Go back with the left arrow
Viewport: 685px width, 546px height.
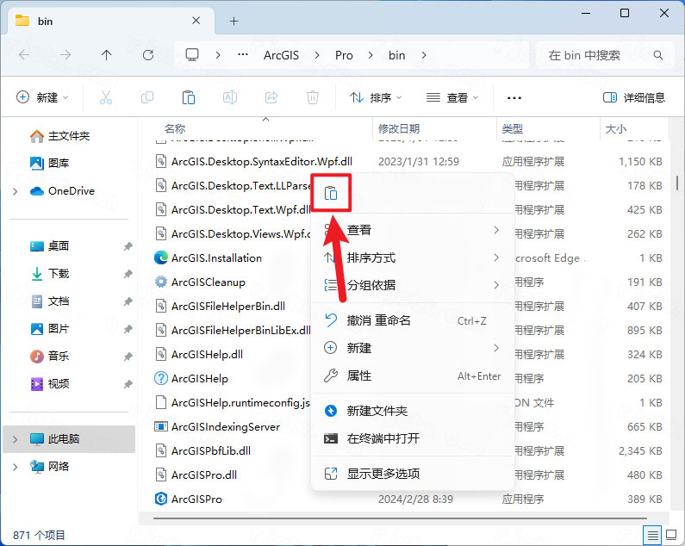coord(24,55)
